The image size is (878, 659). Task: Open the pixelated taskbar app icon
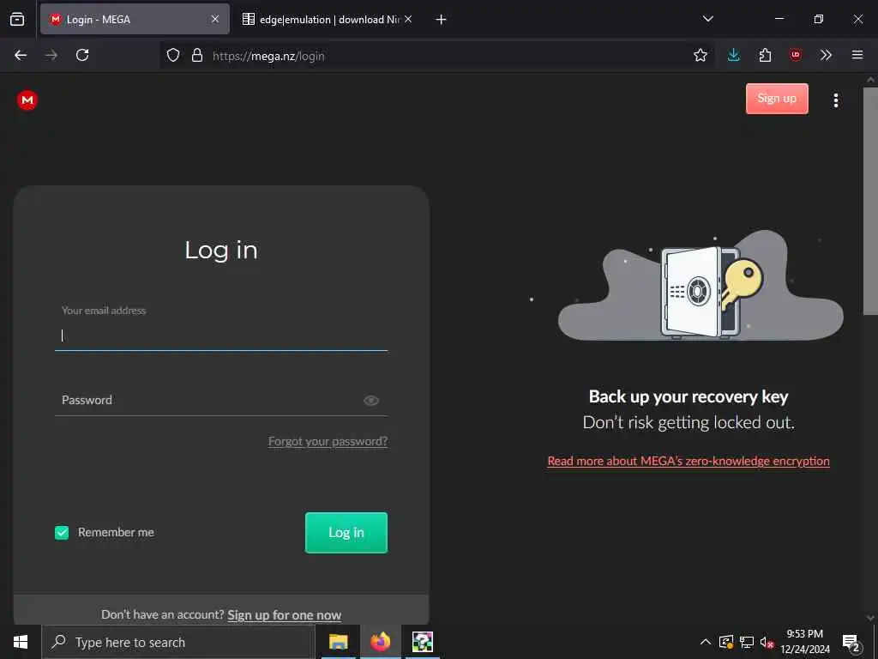pyautogui.click(x=422, y=642)
